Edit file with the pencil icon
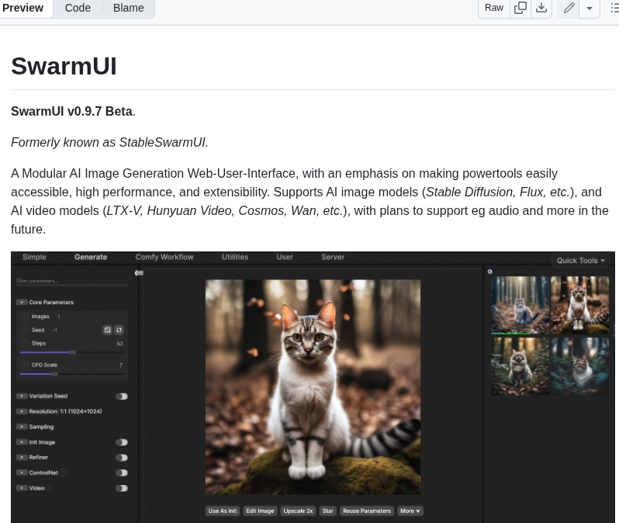The image size is (619, 523). 569,8
